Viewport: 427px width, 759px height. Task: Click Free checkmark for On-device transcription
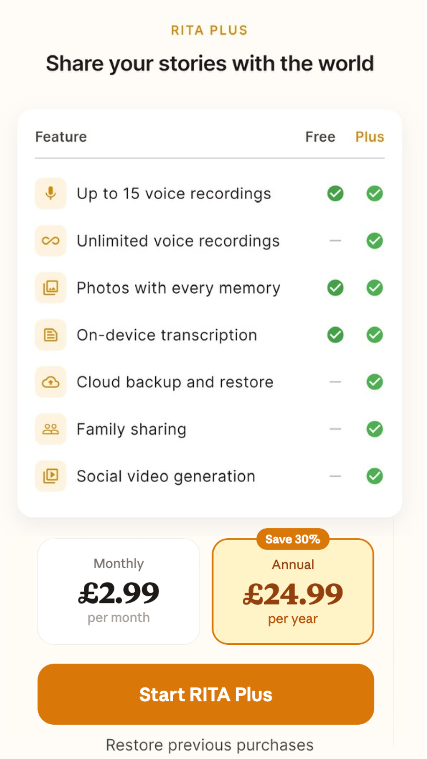pyautogui.click(x=335, y=335)
